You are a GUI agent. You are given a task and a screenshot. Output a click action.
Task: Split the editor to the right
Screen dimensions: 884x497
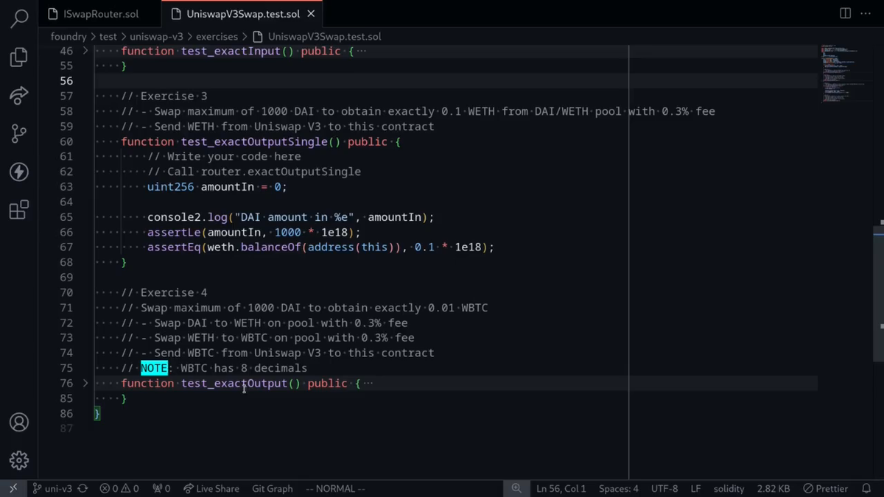coord(845,13)
